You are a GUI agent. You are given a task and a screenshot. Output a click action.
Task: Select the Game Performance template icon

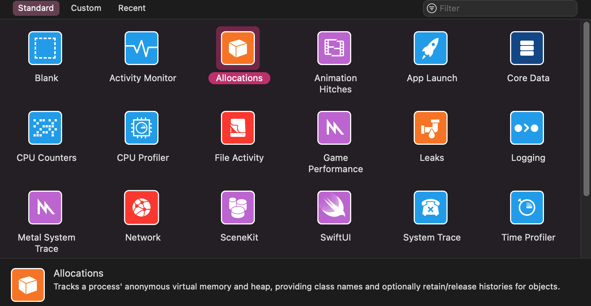pos(334,128)
